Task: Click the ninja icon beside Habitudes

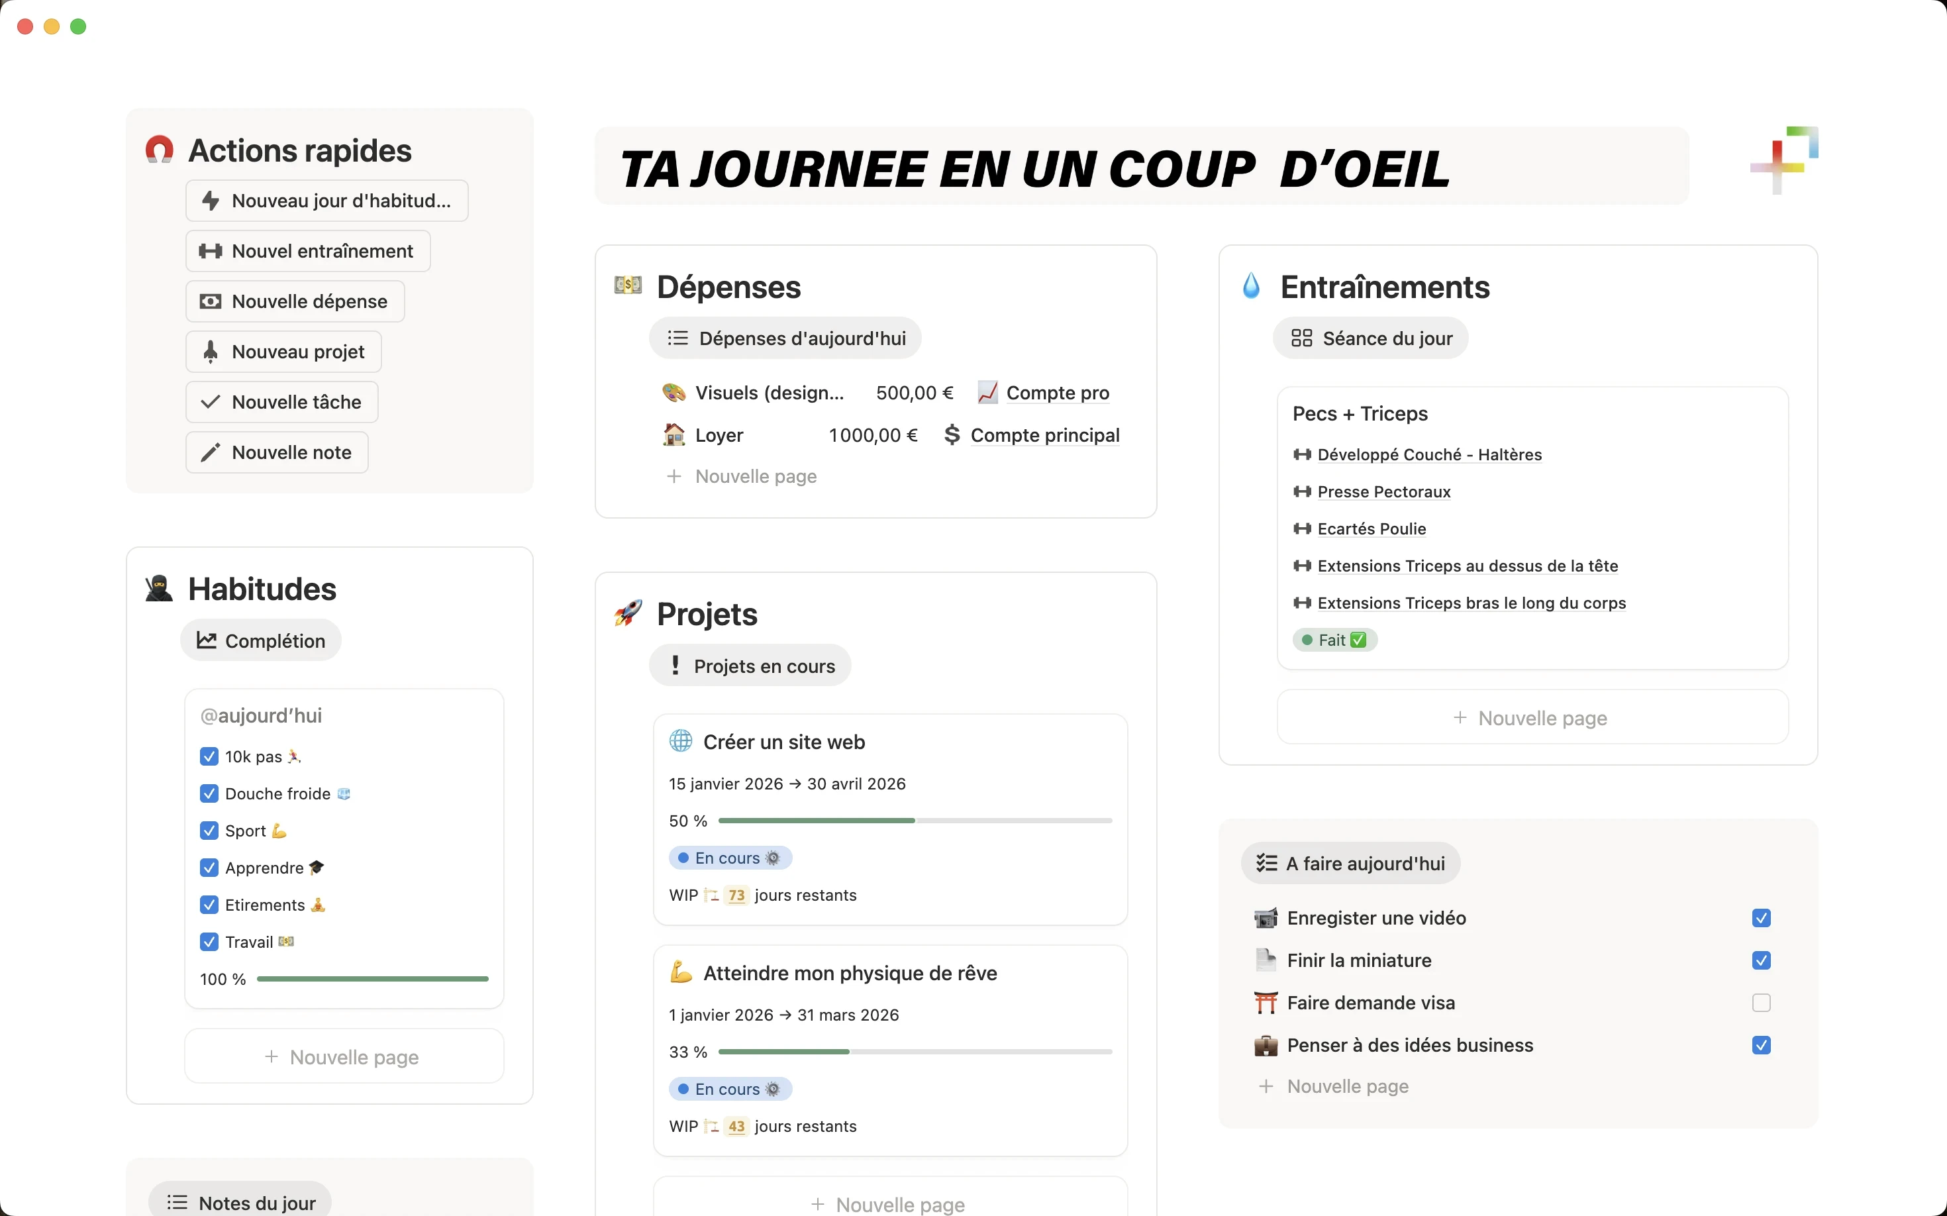Action: point(159,589)
